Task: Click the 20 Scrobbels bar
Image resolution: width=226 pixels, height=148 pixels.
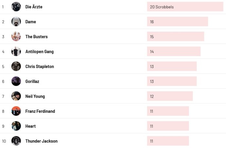Action: point(185,7)
